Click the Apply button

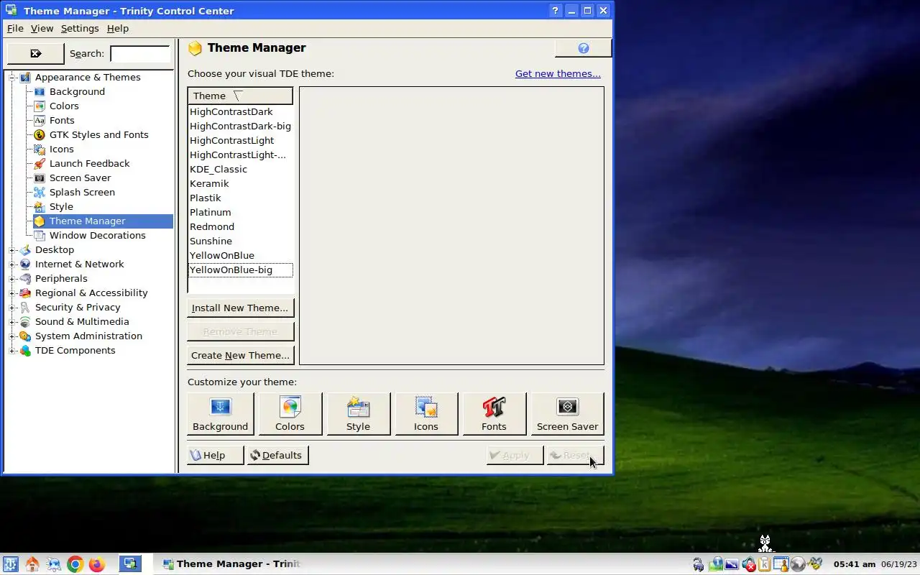click(x=515, y=455)
